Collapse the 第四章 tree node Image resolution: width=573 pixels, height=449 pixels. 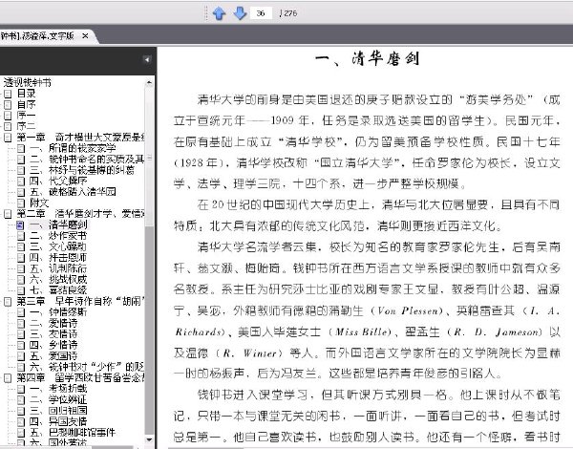[x=8, y=377]
